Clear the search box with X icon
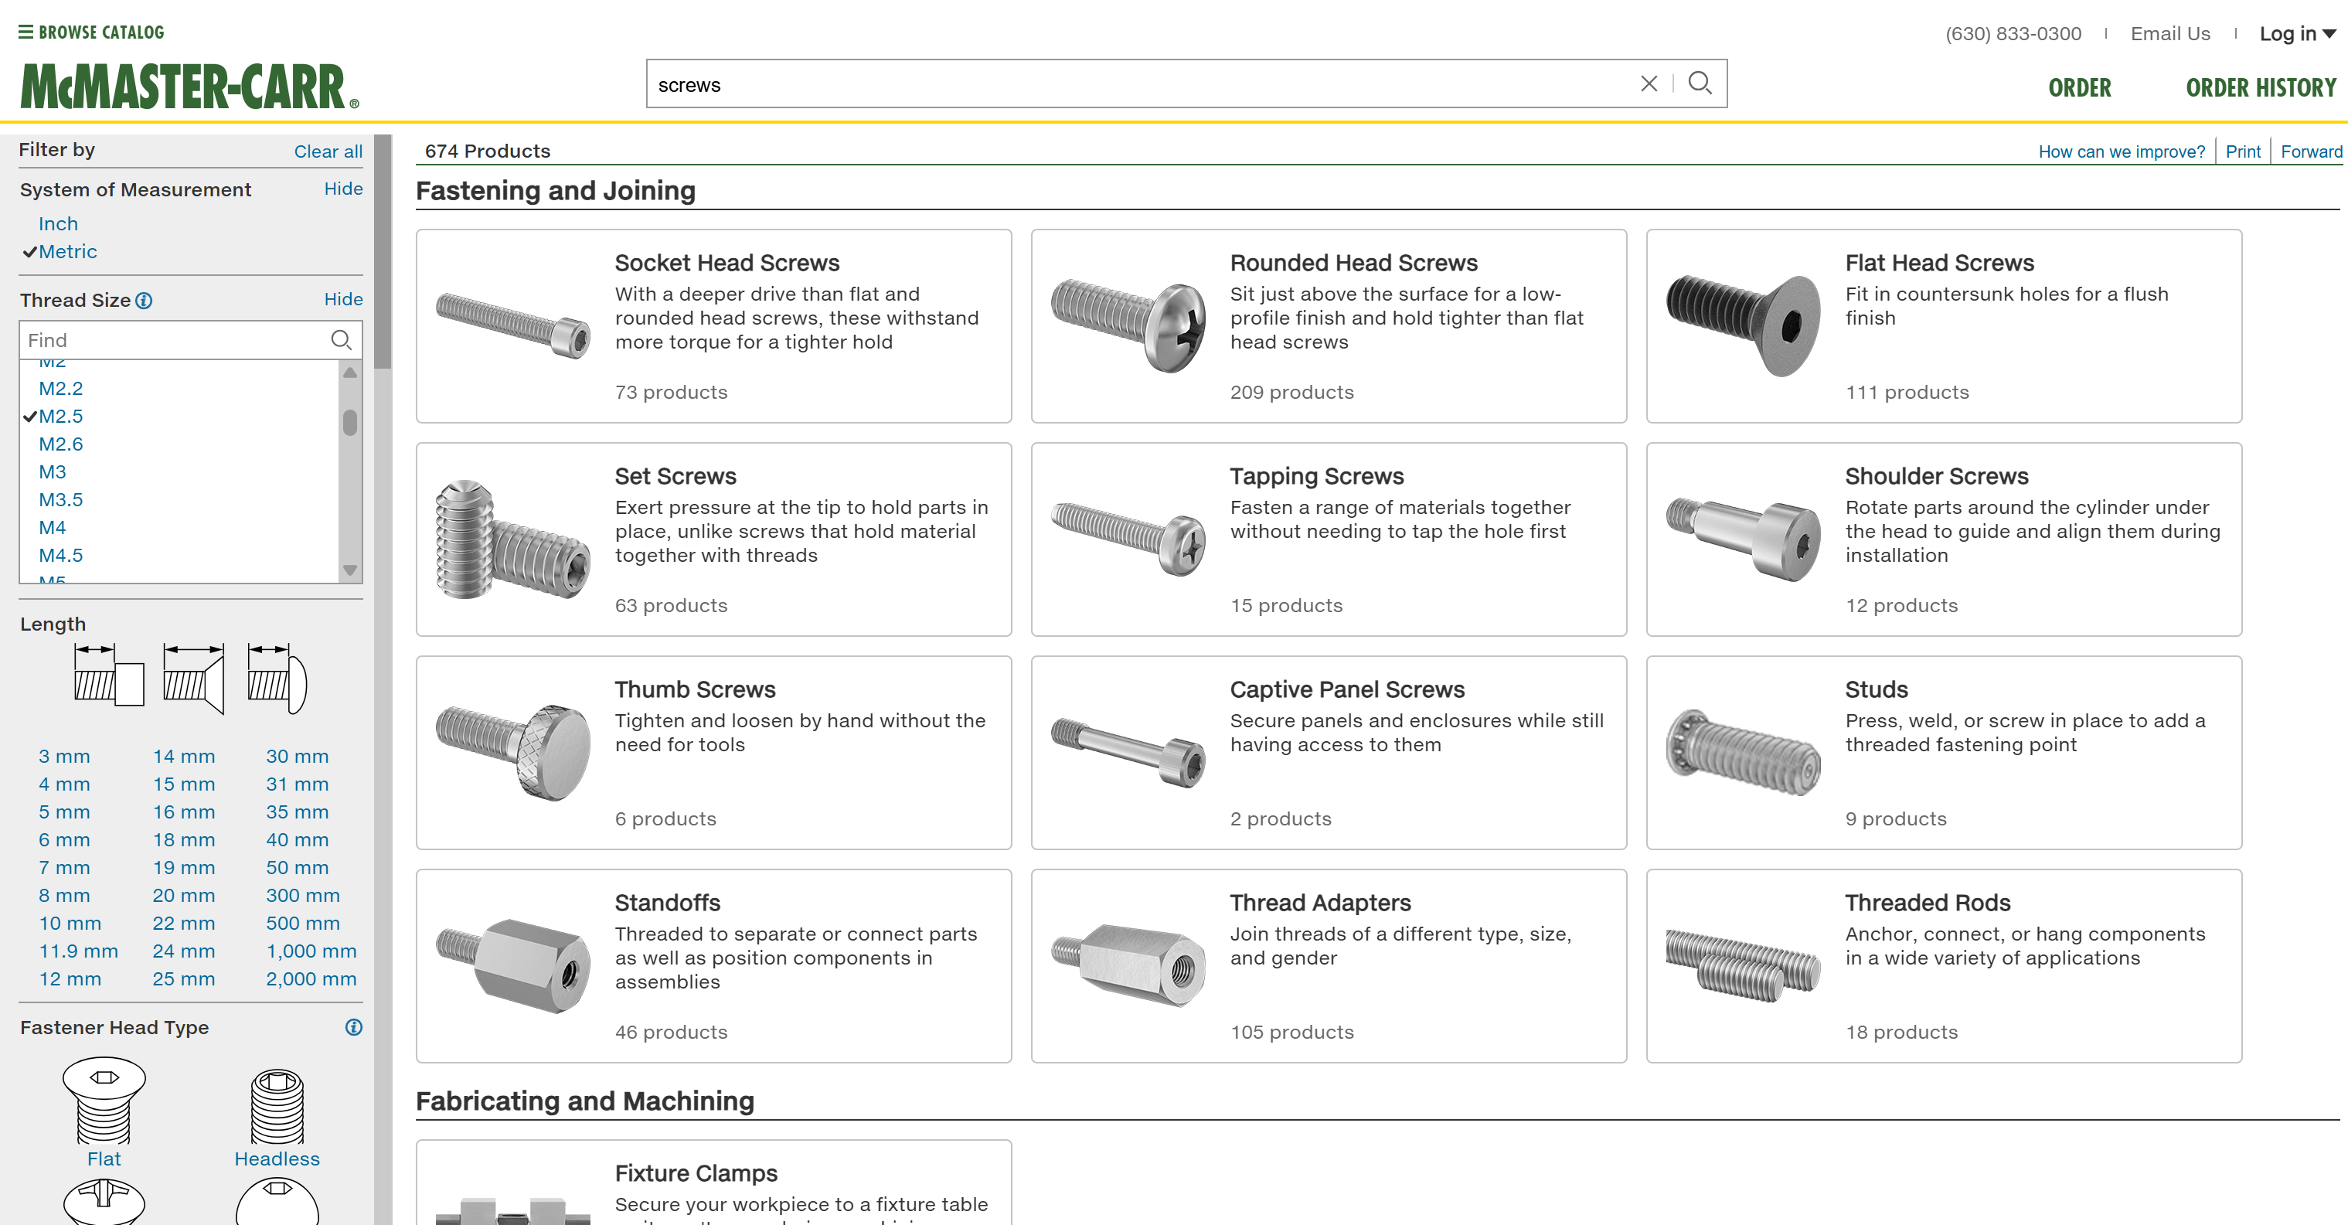 click(1648, 83)
